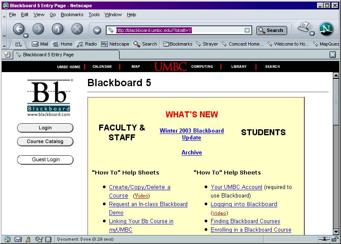Click the Blackboard Bb logo image
This screenshot has width=341, height=244.
(49, 98)
